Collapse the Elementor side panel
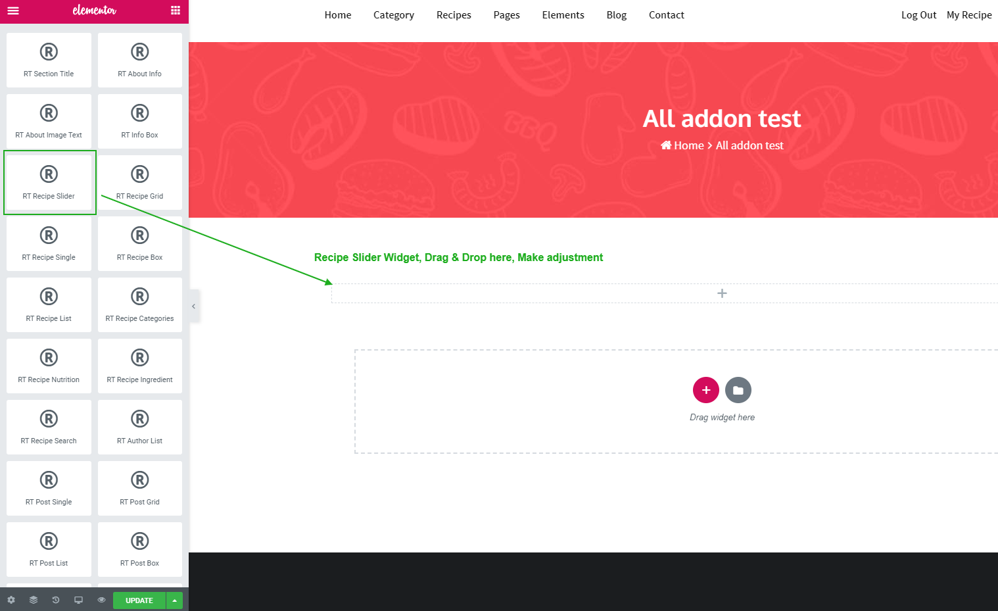 (x=193, y=306)
